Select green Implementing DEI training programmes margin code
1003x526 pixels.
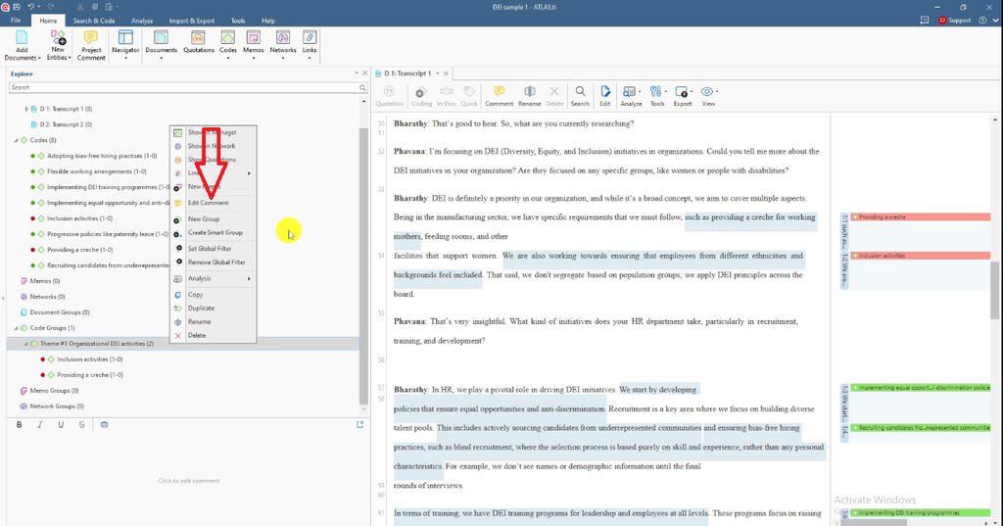click(921, 512)
